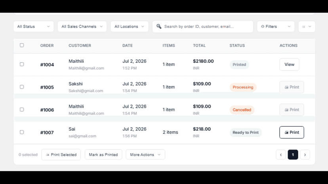Click Print for the Processing order #1005

tap(292, 87)
